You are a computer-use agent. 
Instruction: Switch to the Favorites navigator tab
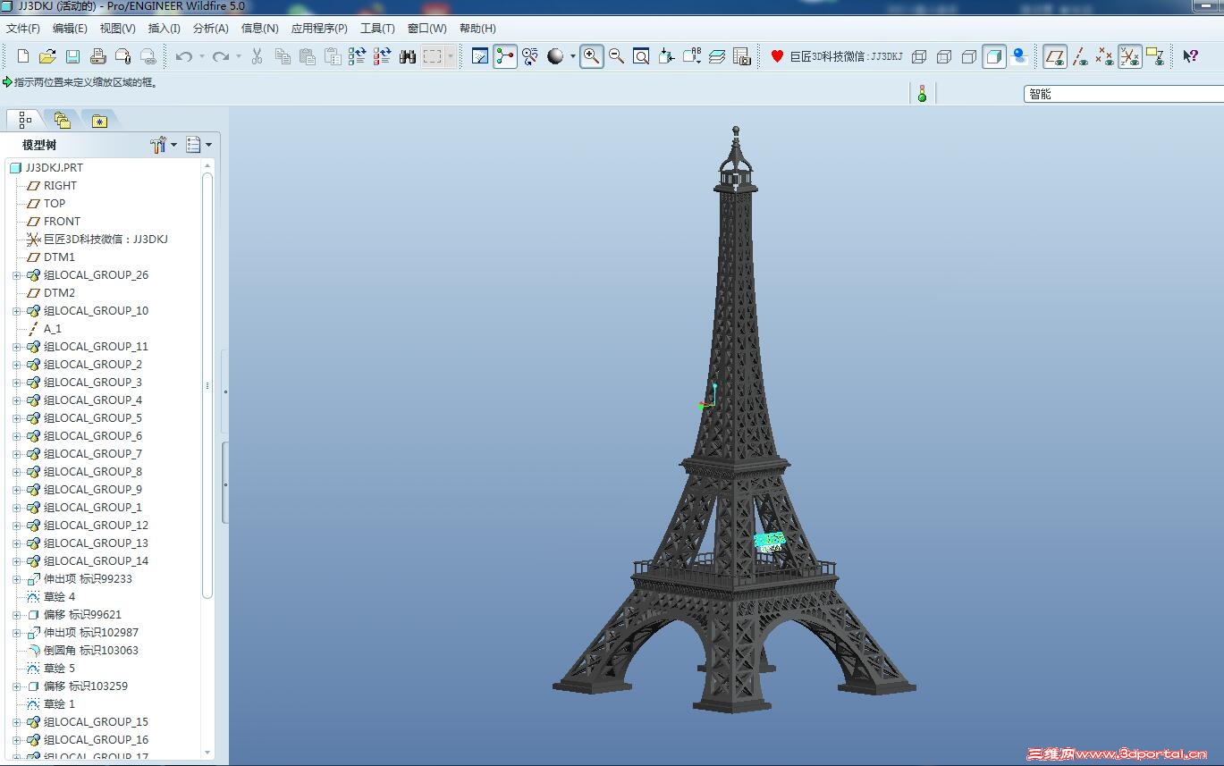[x=99, y=120]
